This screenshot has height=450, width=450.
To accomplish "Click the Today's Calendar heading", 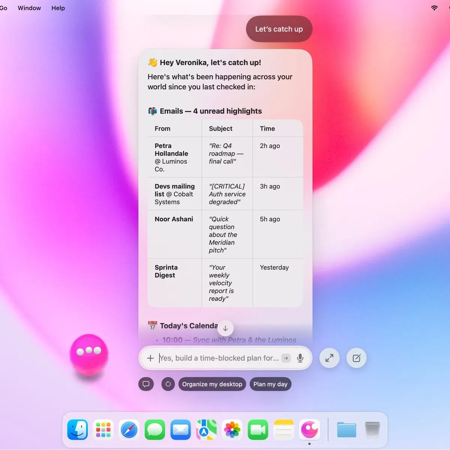I will pyautogui.click(x=183, y=325).
